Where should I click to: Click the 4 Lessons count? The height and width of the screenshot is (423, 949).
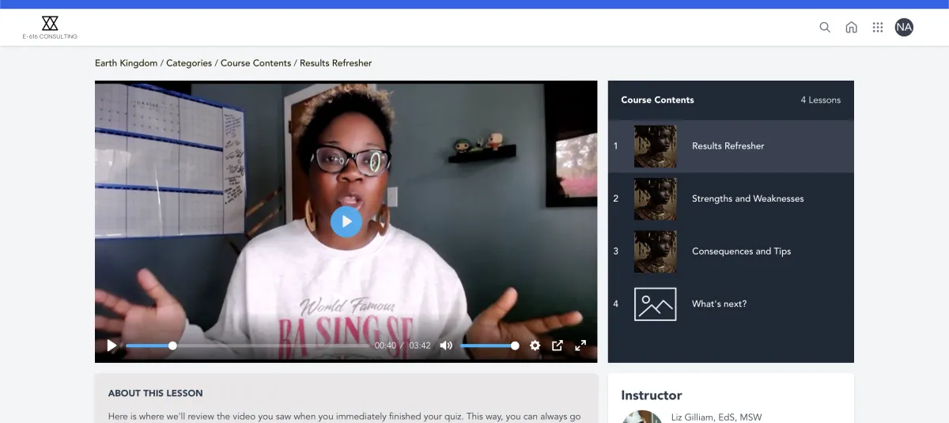[821, 100]
